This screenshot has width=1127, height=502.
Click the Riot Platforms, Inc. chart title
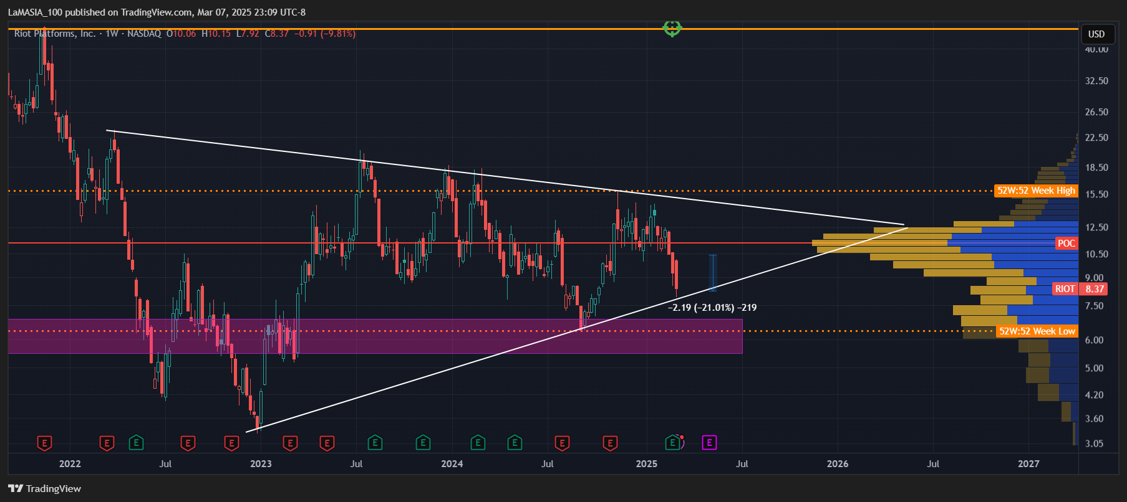click(55, 34)
